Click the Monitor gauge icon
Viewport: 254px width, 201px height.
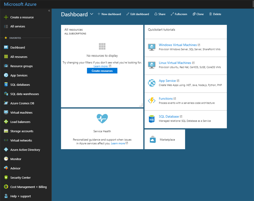coord(6,159)
